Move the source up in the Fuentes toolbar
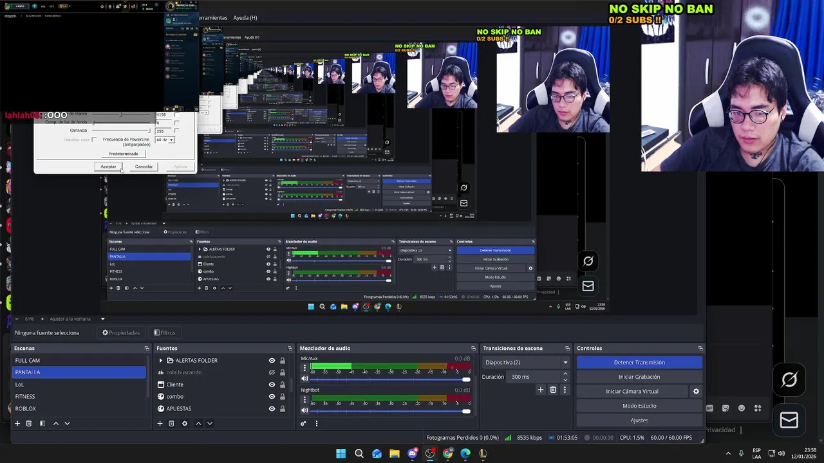Viewport: 824px width, 463px height. pyautogui.click(x=198, y=423)
